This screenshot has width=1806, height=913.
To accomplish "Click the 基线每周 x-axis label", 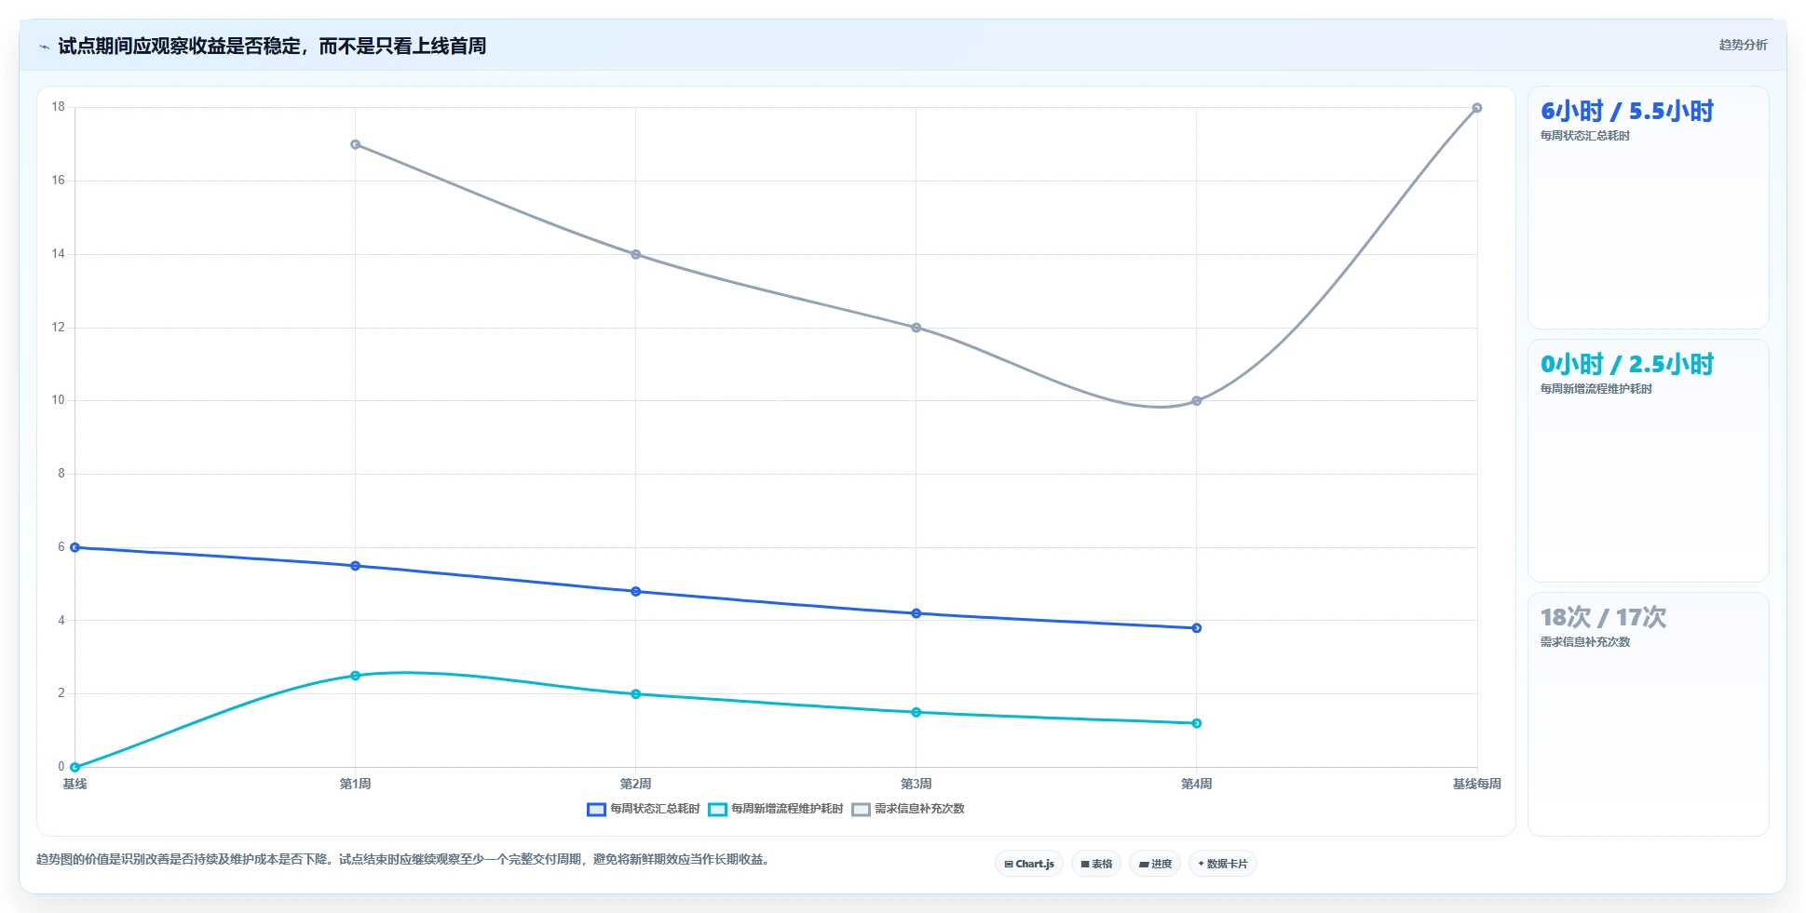I will pyautogui.click(x=1476, y=784).
